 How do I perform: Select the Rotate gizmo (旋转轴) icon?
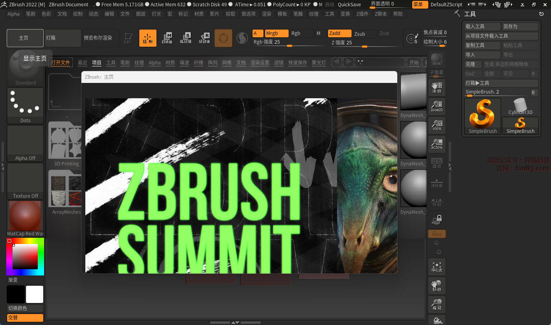(x=204, y=38)
